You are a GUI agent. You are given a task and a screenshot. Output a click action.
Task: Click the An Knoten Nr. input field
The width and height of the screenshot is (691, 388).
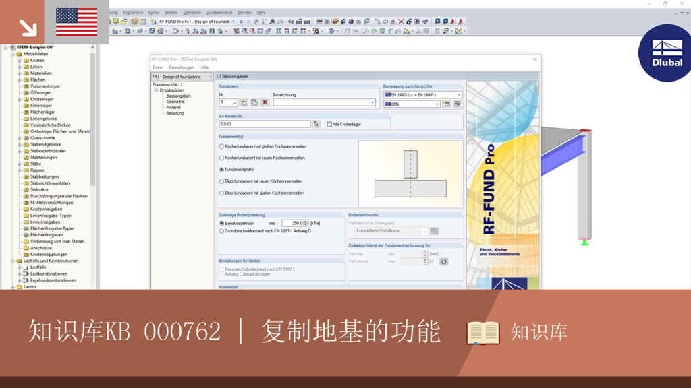(x=265, y=124)
